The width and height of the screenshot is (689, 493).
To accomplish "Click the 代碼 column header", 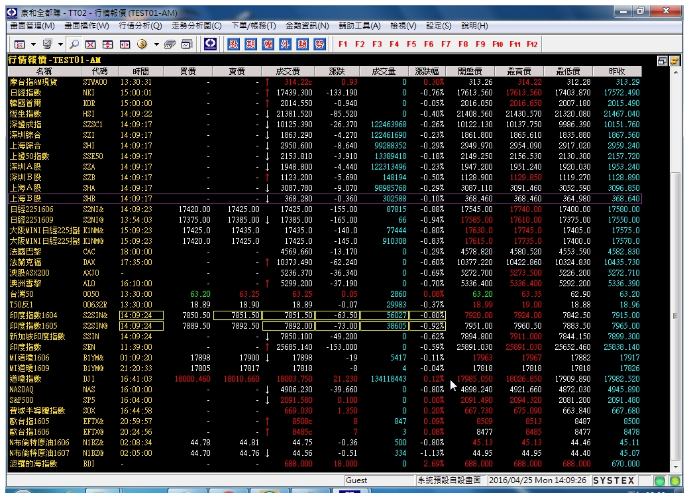I will 100,71.
